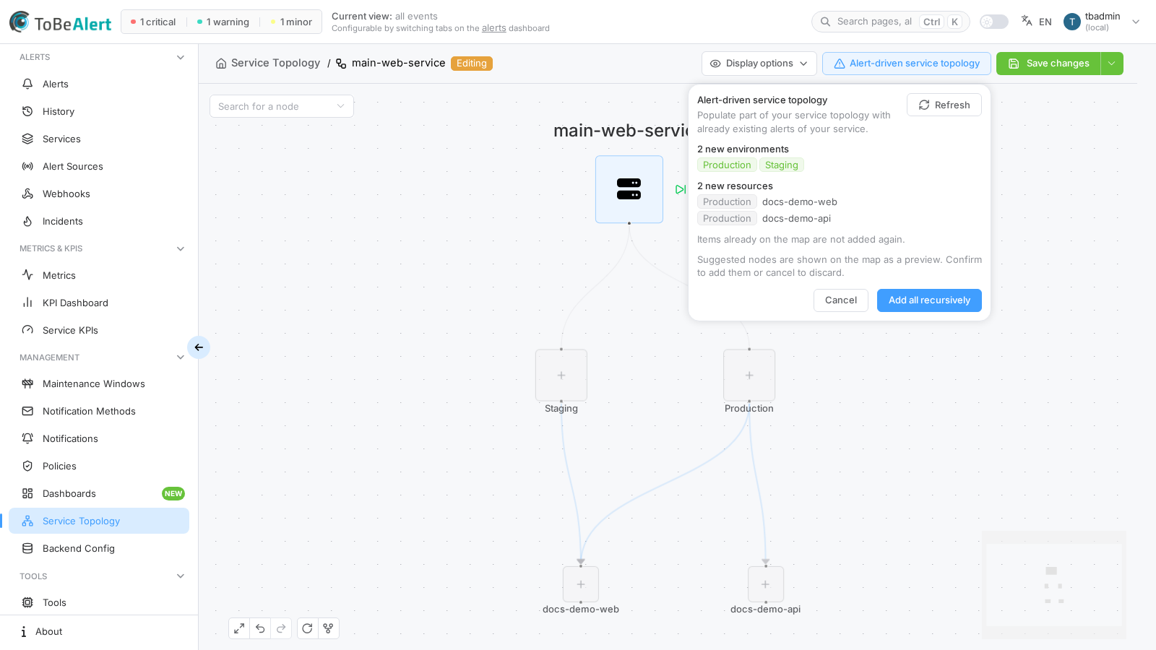Click the search pages input field

coord(890,22)
